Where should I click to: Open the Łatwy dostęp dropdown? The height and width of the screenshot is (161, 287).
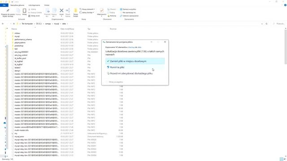tap(87, 13)
